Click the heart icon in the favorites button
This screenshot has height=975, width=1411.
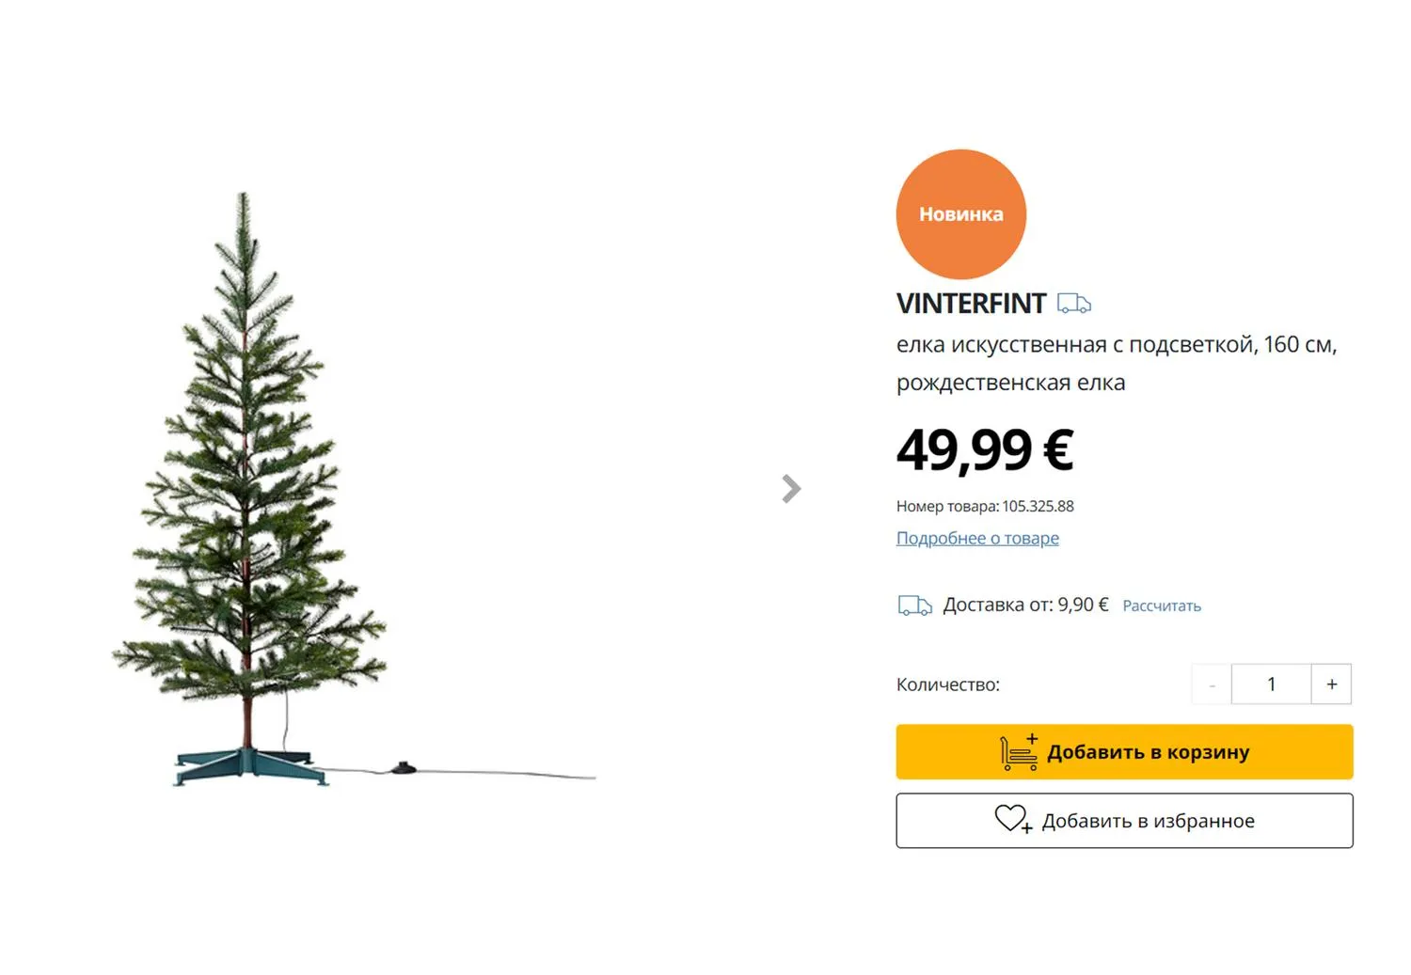pos(1013,820)
